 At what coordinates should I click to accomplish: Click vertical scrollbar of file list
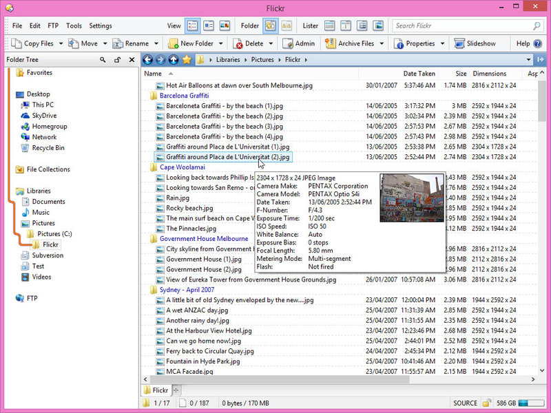pos(542,101)
